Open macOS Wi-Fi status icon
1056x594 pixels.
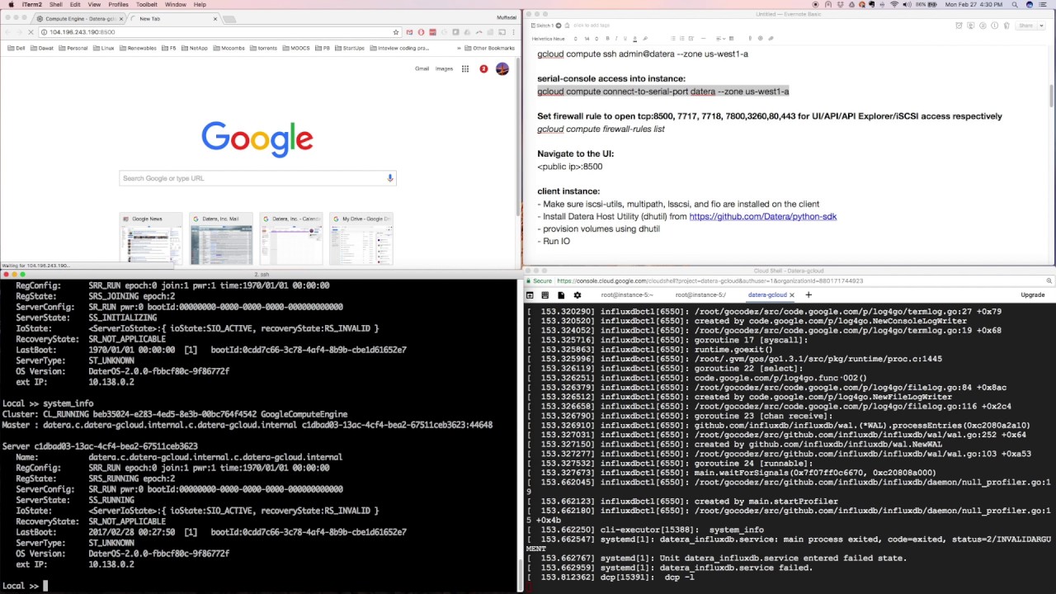(894, 4)
